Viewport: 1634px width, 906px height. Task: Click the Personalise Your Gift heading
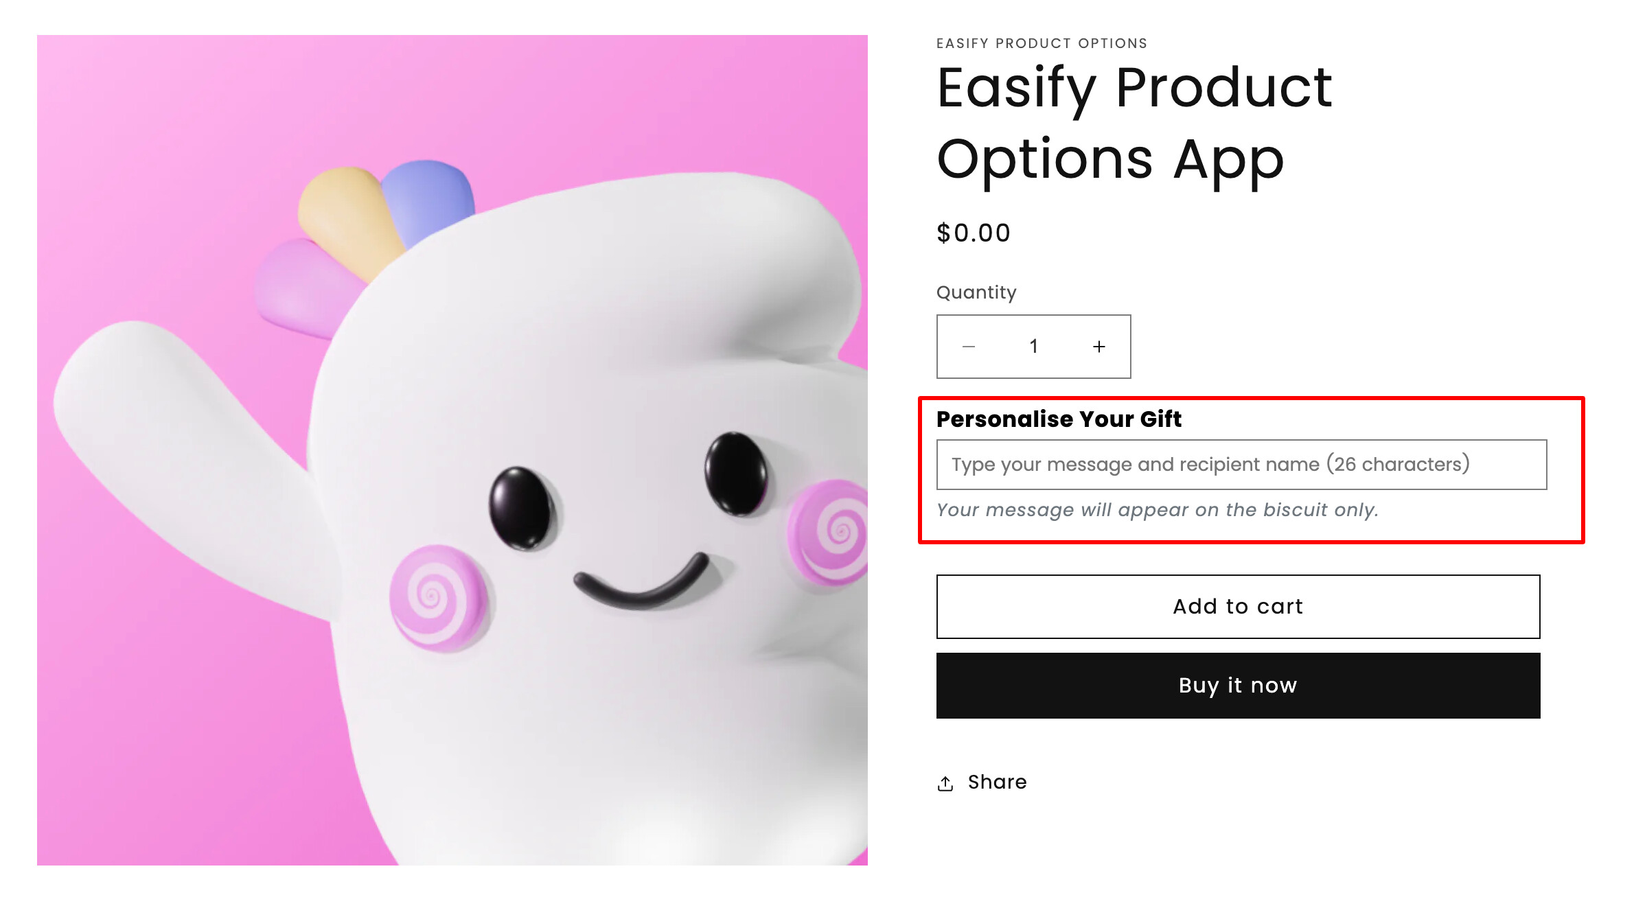coord(1059,419)
